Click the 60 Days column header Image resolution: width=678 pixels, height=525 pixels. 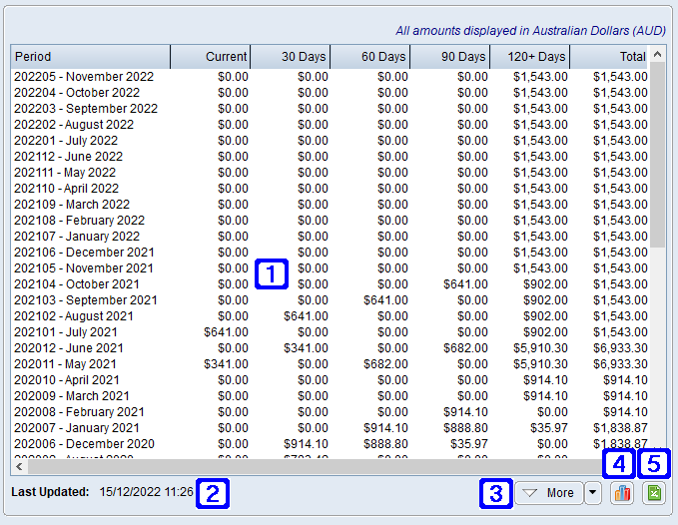point(370,57)
